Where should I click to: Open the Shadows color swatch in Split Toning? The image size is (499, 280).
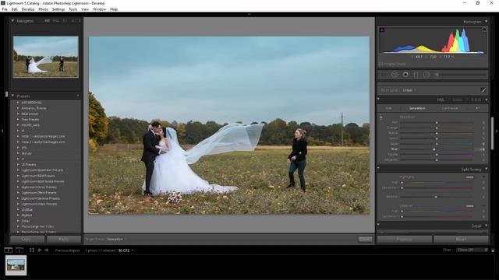click(469, 205)
